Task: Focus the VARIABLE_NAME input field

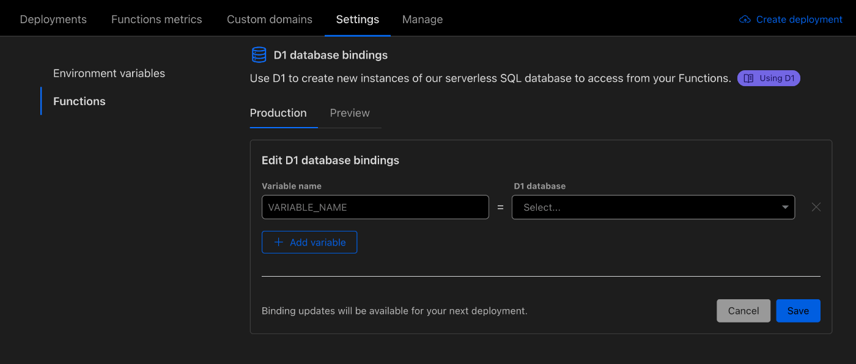Action: click(x=375, y=207)
